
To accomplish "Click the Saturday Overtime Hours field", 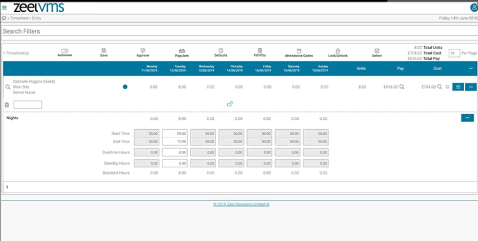I will click(287, 152).
